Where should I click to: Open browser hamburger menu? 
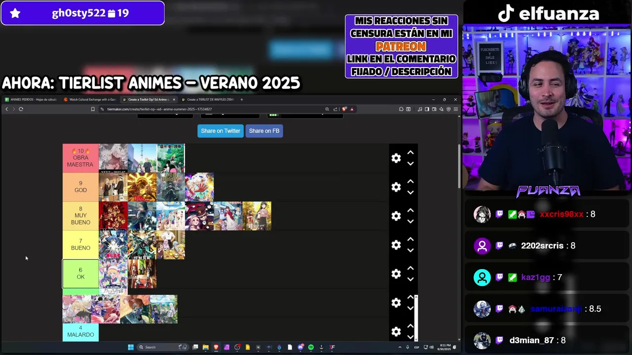455,109
